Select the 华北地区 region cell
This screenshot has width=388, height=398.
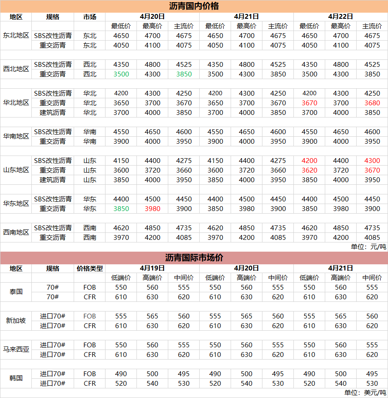pos(16,103)
